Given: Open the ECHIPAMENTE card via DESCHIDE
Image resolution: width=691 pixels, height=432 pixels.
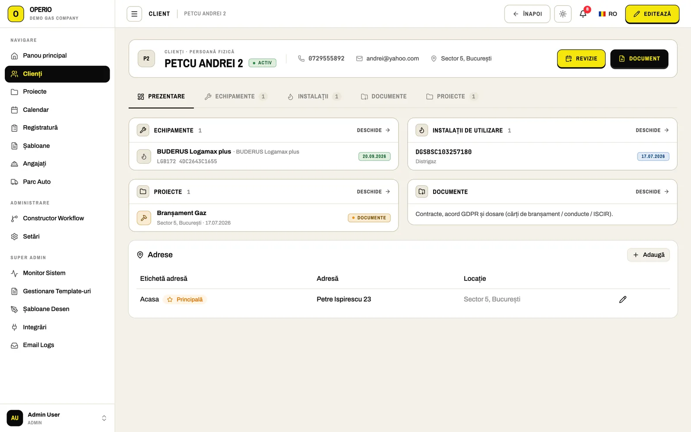Looking at the screenshot, I should (374, 130).
